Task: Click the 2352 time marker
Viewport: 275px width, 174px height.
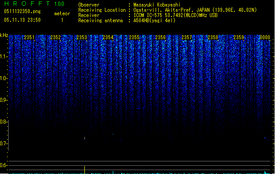Action: click(x=56, y=37)
